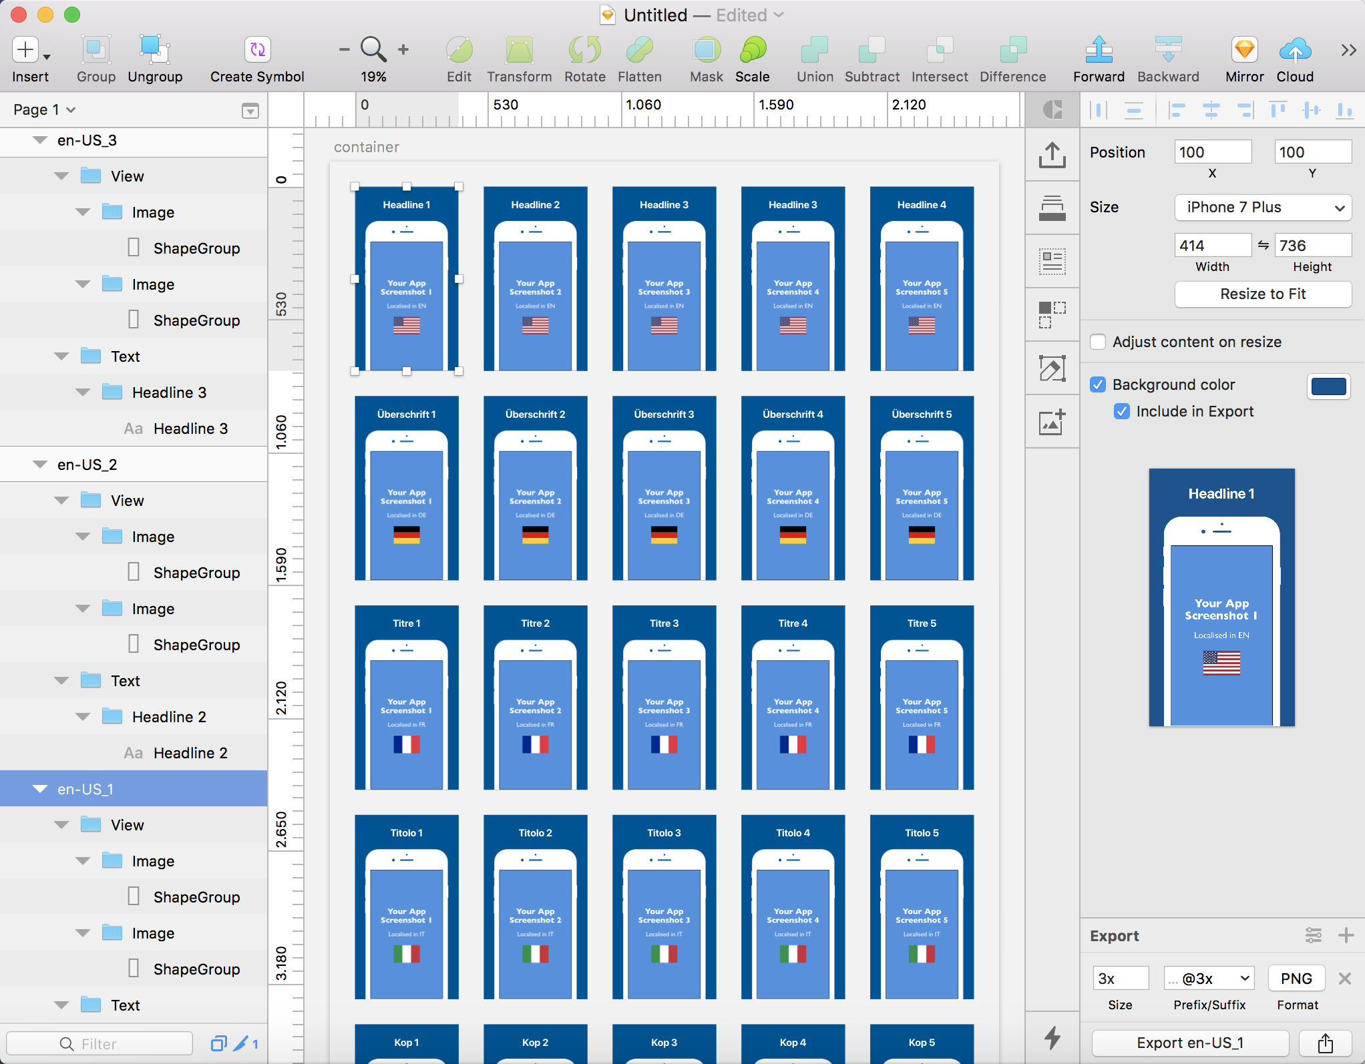Uncheck Background color checkbox
Viewport: 1365px width, 1064px height.
click(1098, 384)
